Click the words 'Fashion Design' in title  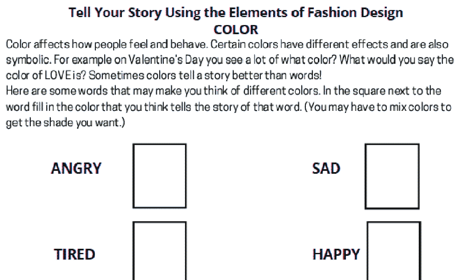[355, 13]
